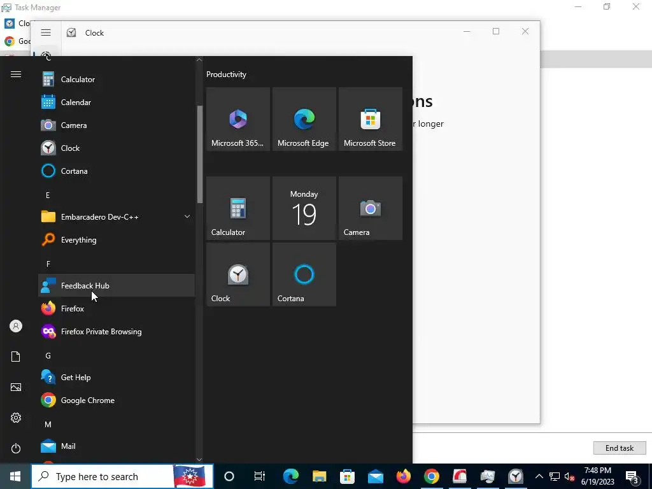Screen dimensions: 652x489
Task: Open Microsoft Store from the taskbar
Action: coord(347,476)
